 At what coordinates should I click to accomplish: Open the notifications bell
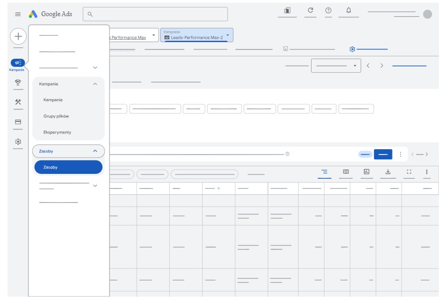click(x=348, y=11)
